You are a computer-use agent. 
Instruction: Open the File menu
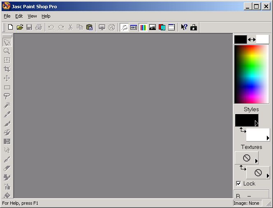click(x=7, y=16)
